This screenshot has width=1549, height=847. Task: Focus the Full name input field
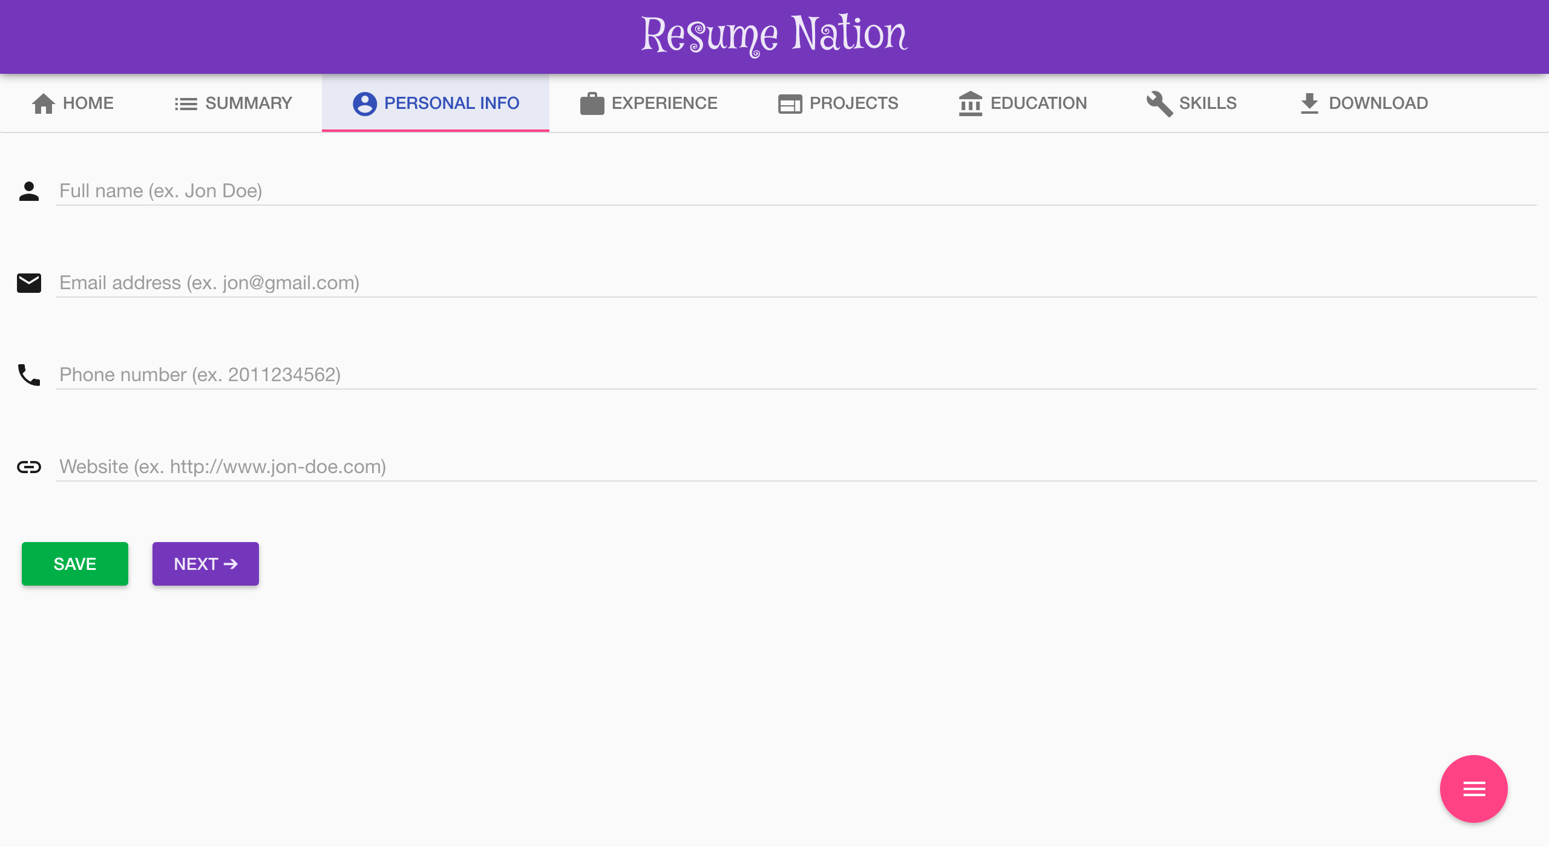(x=796, y=191)
